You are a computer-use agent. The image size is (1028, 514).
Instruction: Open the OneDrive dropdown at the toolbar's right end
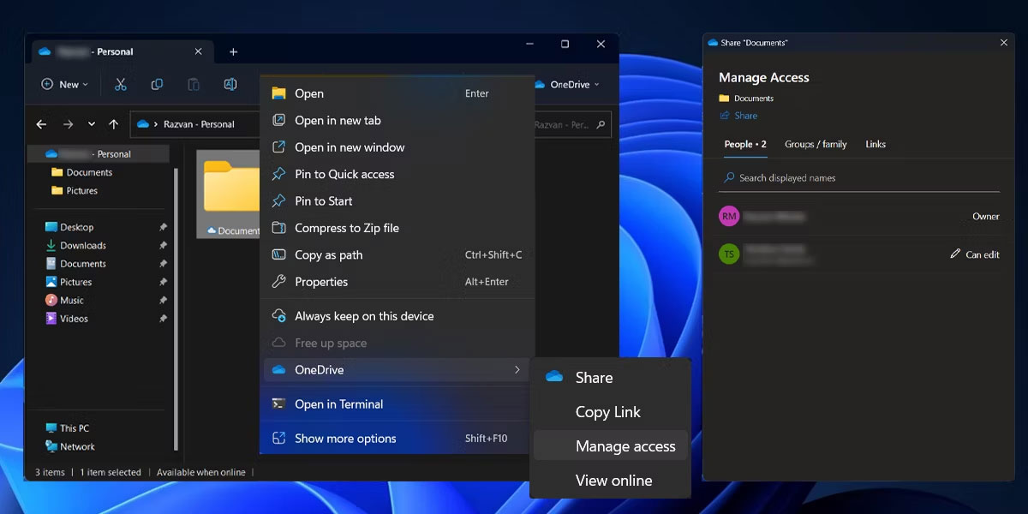pyautogui.click(x=567, y=84)
